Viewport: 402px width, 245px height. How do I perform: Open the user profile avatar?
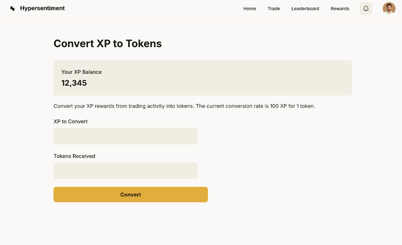pyautogui.click(x=389, y=9)
